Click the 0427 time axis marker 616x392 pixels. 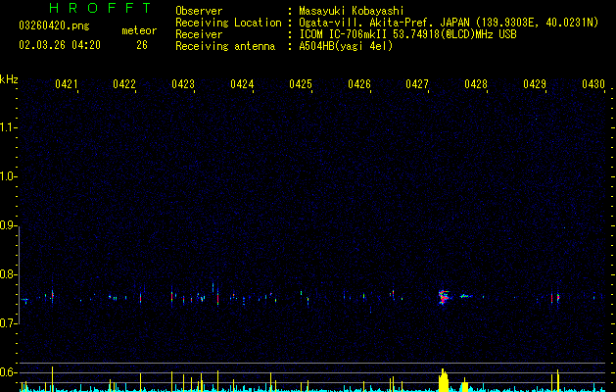[x=417, y=84]
